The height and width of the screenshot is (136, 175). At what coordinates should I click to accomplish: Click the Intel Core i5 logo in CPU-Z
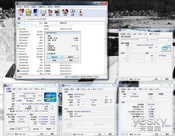[50, 97]
